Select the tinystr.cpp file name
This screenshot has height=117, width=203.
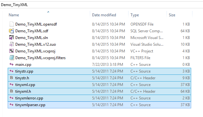coord(24,71)
